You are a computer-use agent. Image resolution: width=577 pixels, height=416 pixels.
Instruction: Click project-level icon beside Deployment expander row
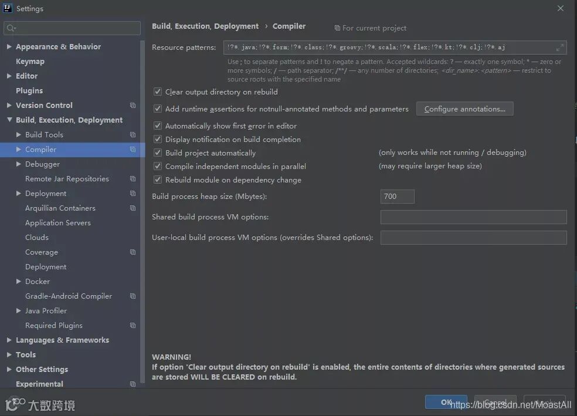click(x=133, y=193)
